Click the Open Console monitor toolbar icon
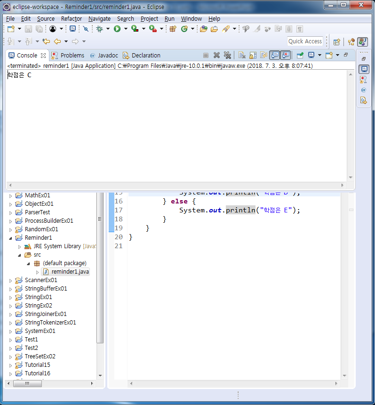The width and height of the screenshot is (375, 405). click(73, 29)
